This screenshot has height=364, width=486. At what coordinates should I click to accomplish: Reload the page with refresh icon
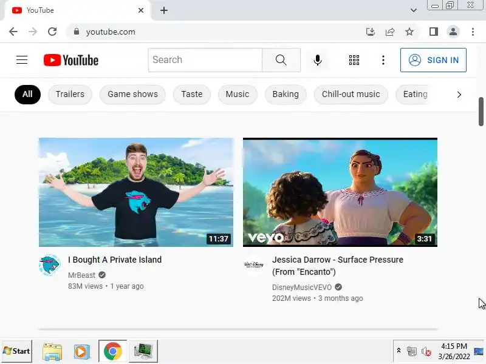pos(52,32)
